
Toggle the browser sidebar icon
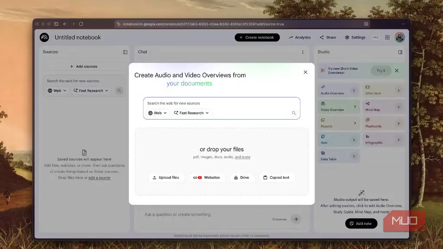[x=56, y=24]
